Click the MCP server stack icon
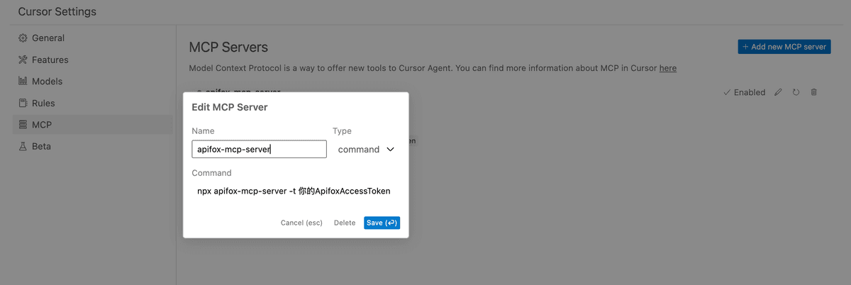 click(x=23, y=125)
